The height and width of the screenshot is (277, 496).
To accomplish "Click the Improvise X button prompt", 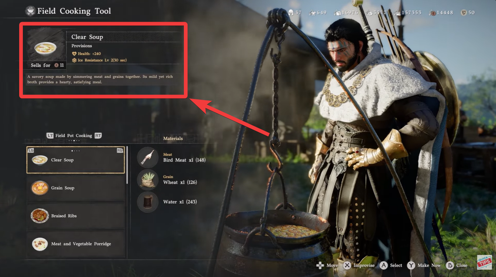I will 347,265.
